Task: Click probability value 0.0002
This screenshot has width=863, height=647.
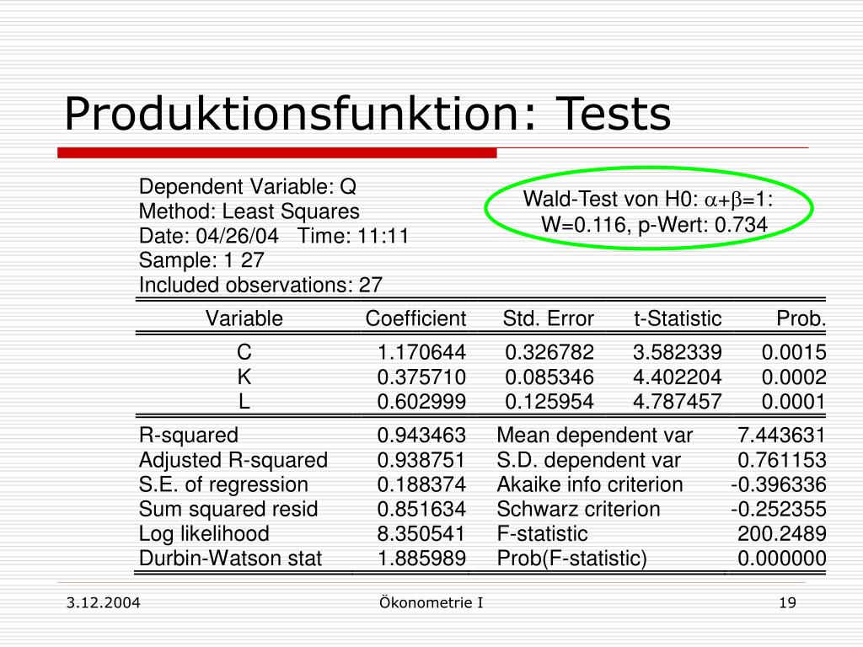Action: click(794, 377)
